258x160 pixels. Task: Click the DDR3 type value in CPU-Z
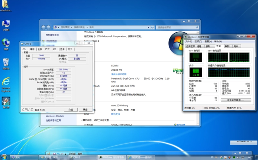tap(41, 56)
